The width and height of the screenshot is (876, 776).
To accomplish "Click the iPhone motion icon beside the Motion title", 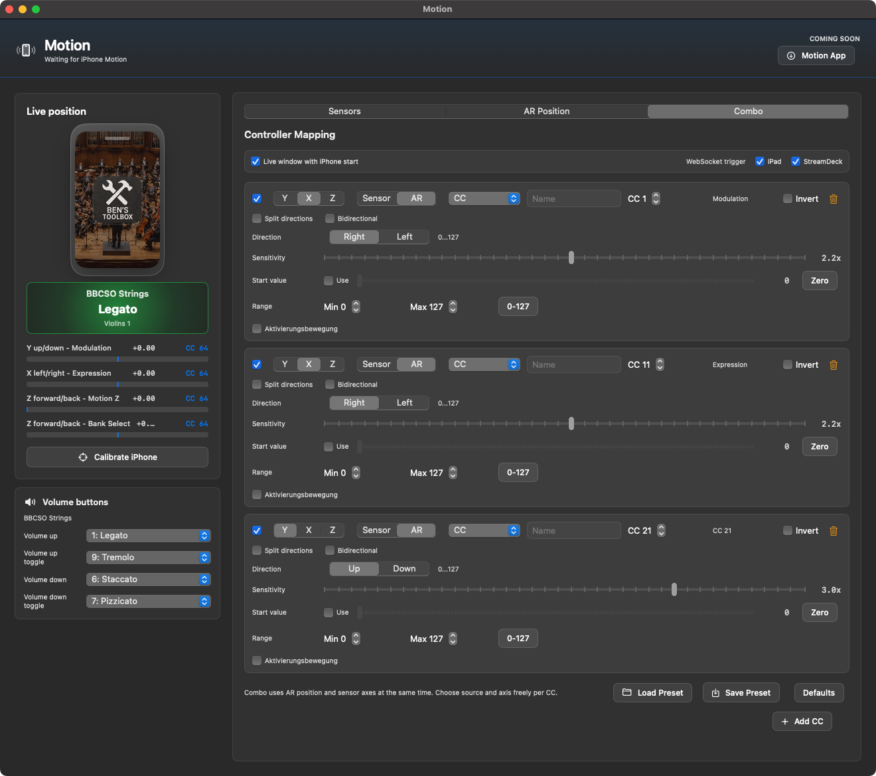I will click(x=26, y=50).
